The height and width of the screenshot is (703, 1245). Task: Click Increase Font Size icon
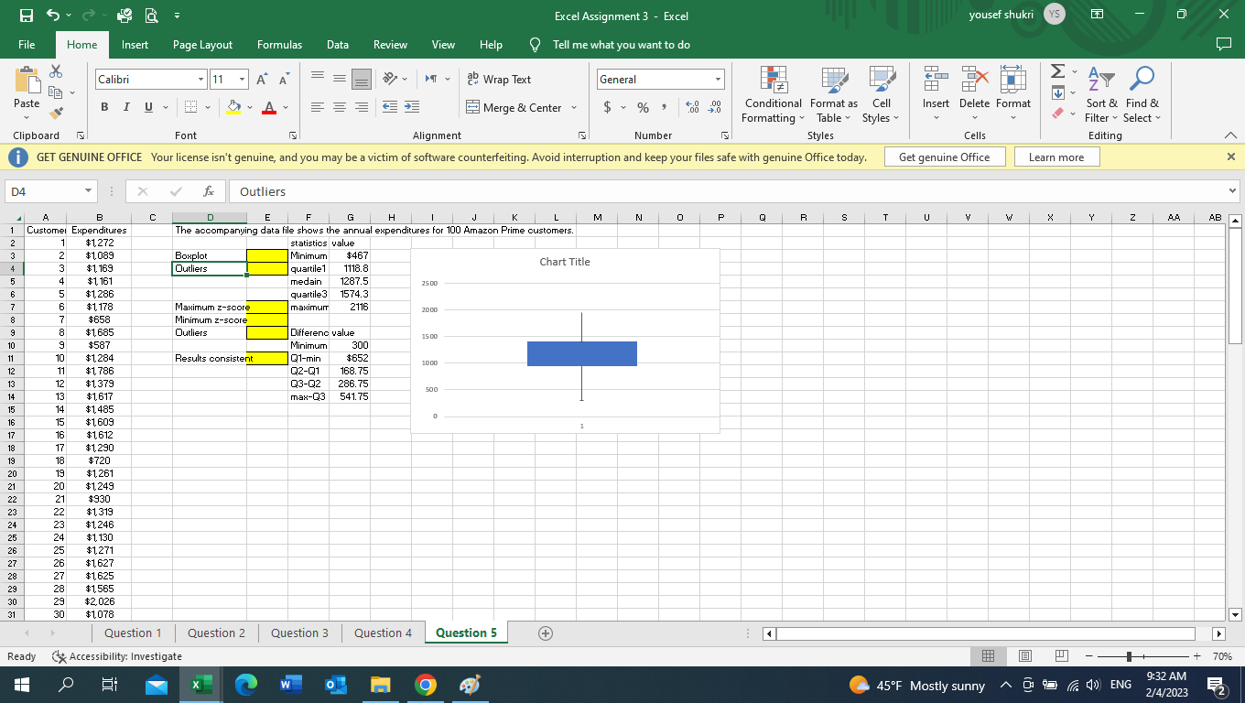click(x=263, y=80)
